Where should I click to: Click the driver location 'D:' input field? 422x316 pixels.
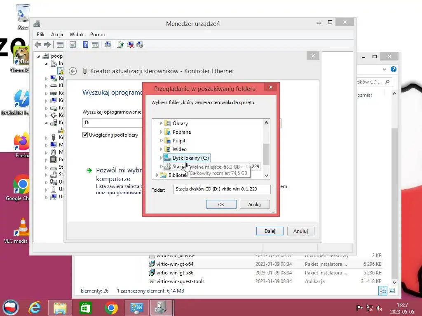coord(113,123)
